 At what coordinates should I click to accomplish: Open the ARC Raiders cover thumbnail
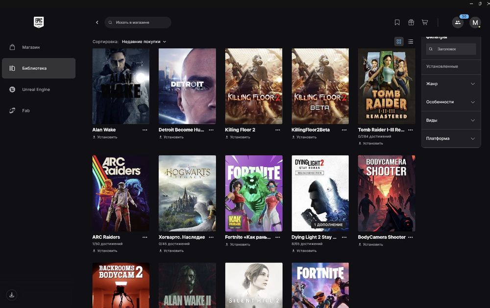(x=121, y=193)
